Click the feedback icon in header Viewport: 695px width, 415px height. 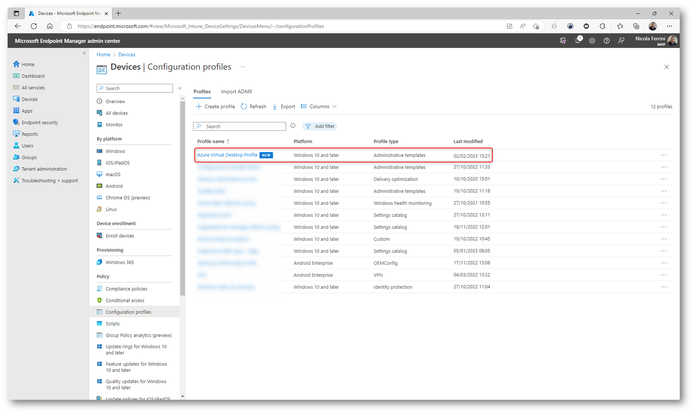tap(621, 41)
